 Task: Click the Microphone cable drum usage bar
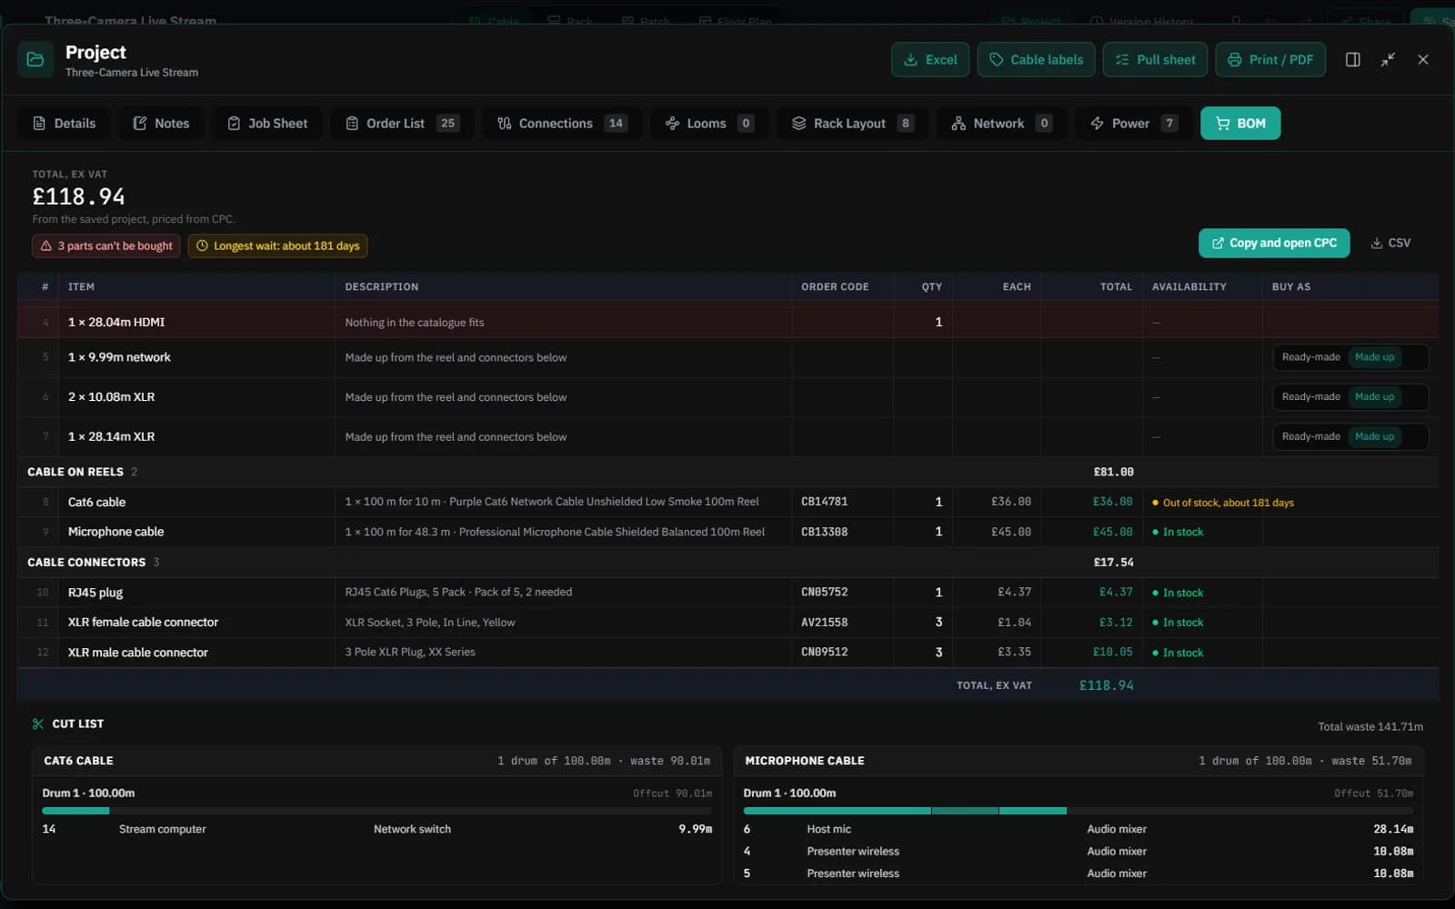1078,811
